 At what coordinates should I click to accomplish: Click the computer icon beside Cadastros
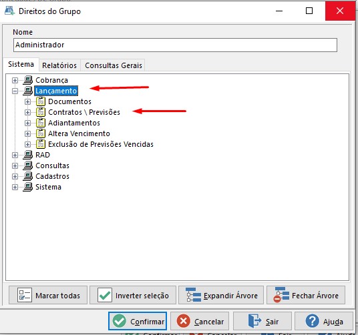tap(28, 176)
